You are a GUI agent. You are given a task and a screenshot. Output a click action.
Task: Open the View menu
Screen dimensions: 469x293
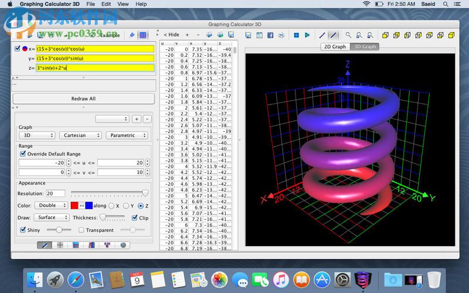(x=123, y=4)
